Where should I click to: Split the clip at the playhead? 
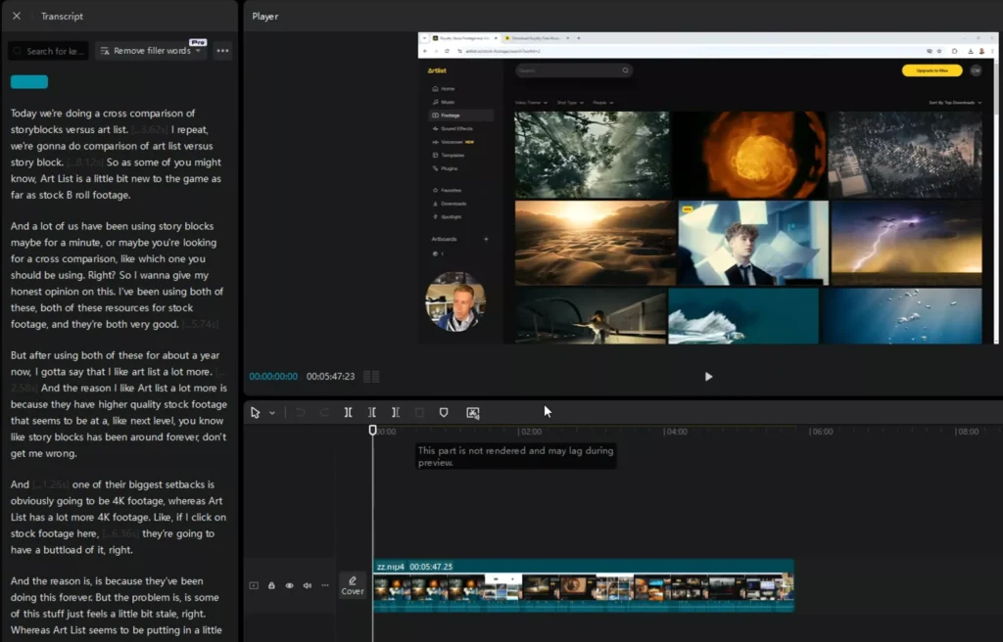[x=349, y=412]
